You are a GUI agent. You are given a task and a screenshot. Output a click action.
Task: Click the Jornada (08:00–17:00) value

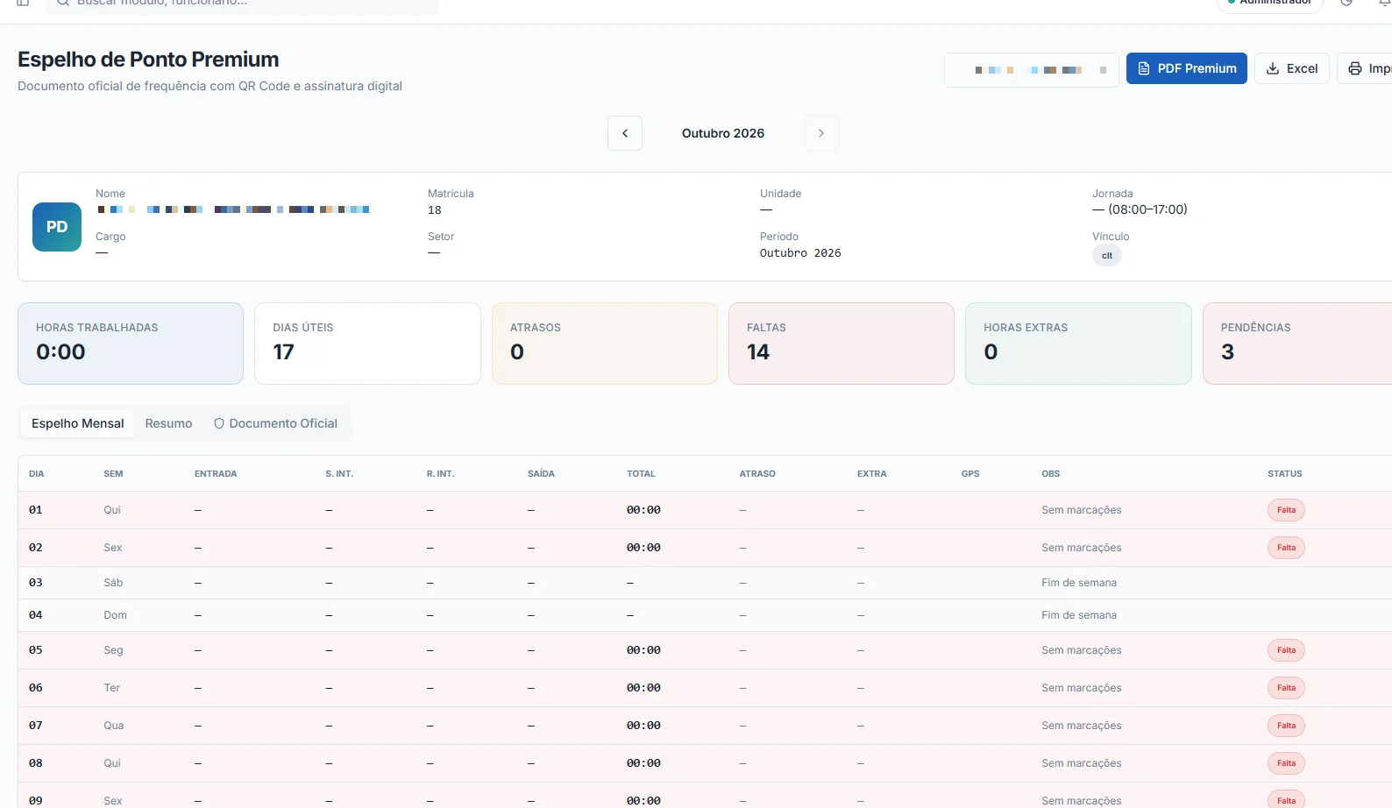pos(1140,209)
